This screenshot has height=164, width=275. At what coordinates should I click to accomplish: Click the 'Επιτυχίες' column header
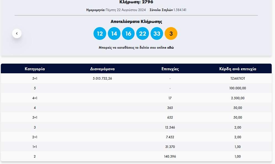pyautogui.click(x=170, y=69)
